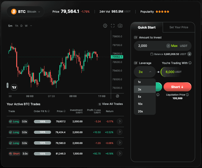Viewport: 202px width, 168px height.
Task: Click the -1.79% price change
Action: tap(85, 12)
